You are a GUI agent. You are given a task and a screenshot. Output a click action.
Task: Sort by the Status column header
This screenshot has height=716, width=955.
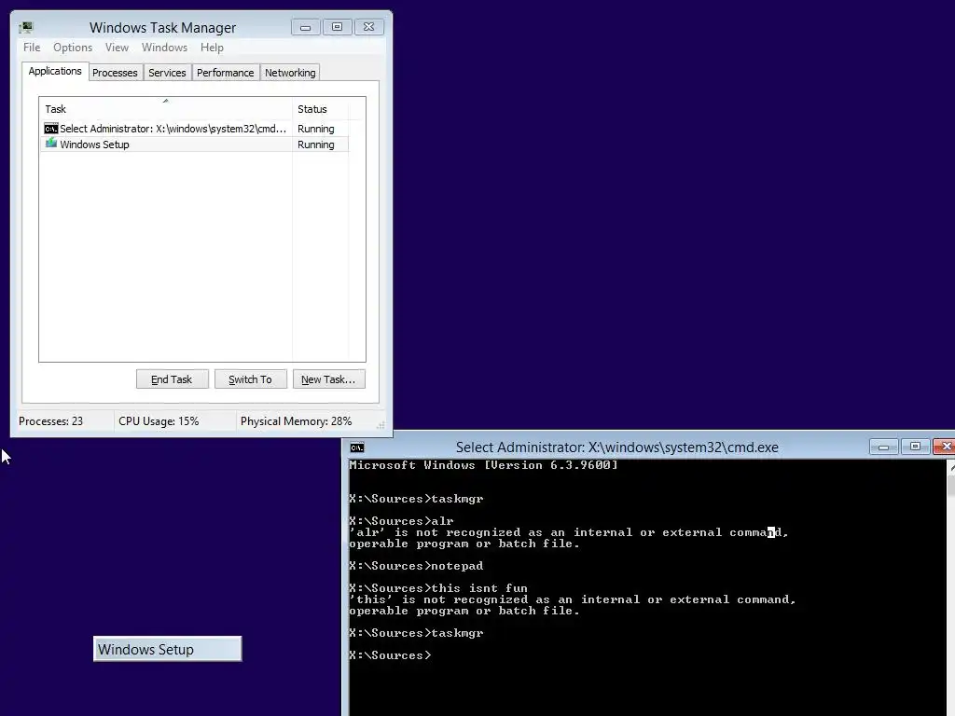click(x=321, y=109)
